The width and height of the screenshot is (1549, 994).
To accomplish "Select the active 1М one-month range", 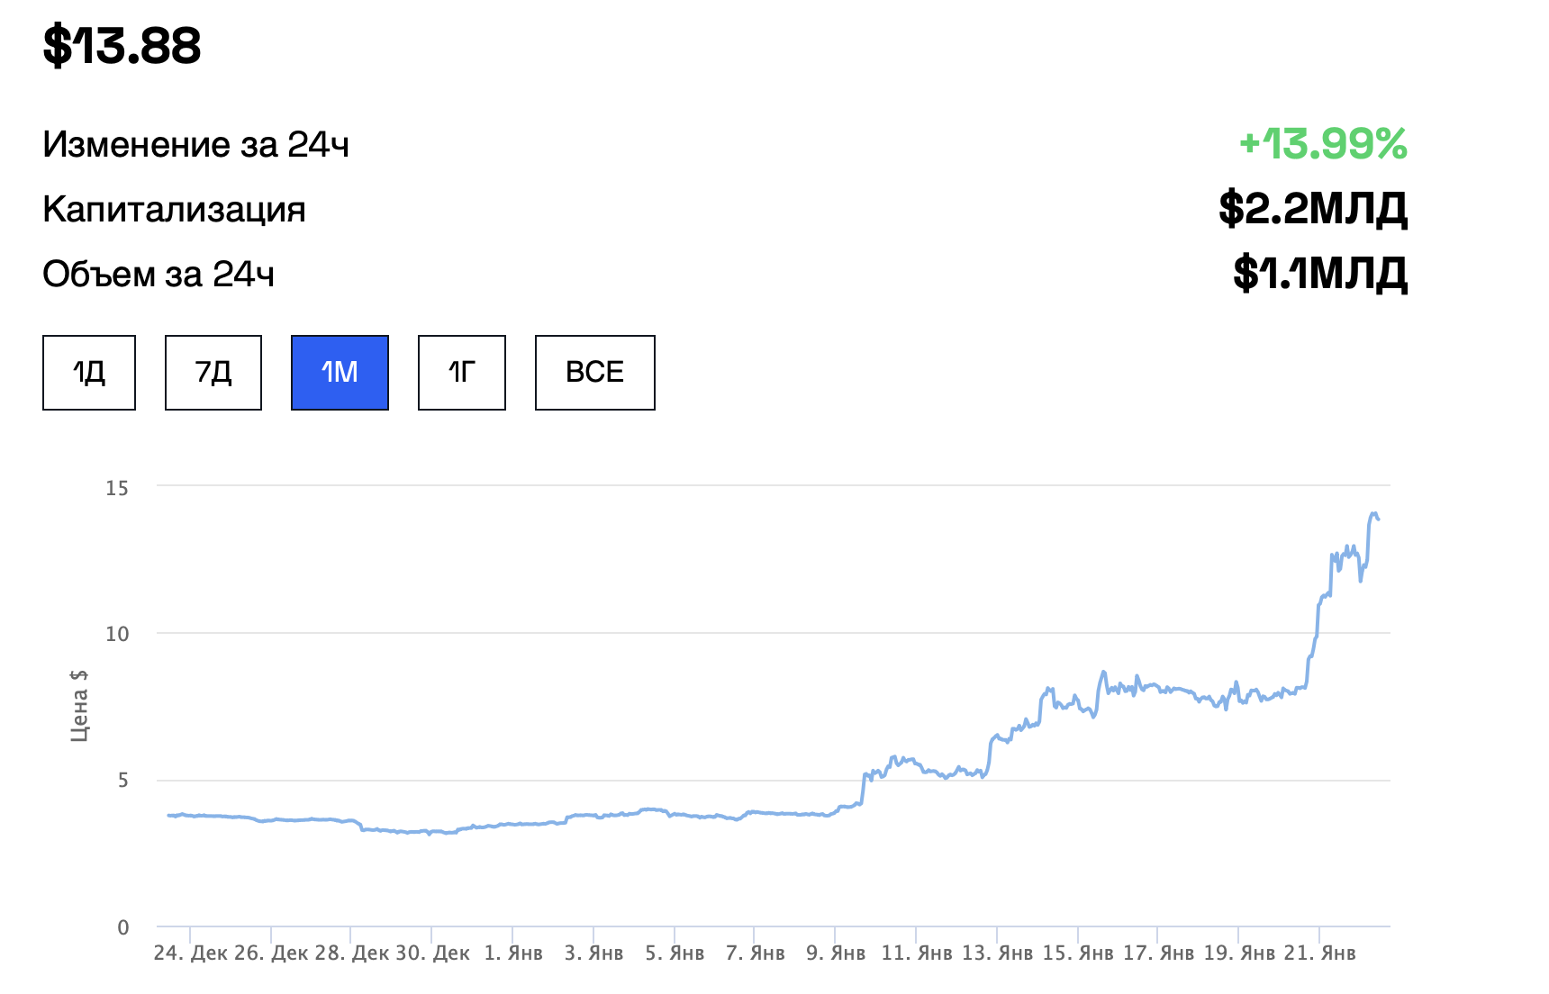I will (340, 373).
